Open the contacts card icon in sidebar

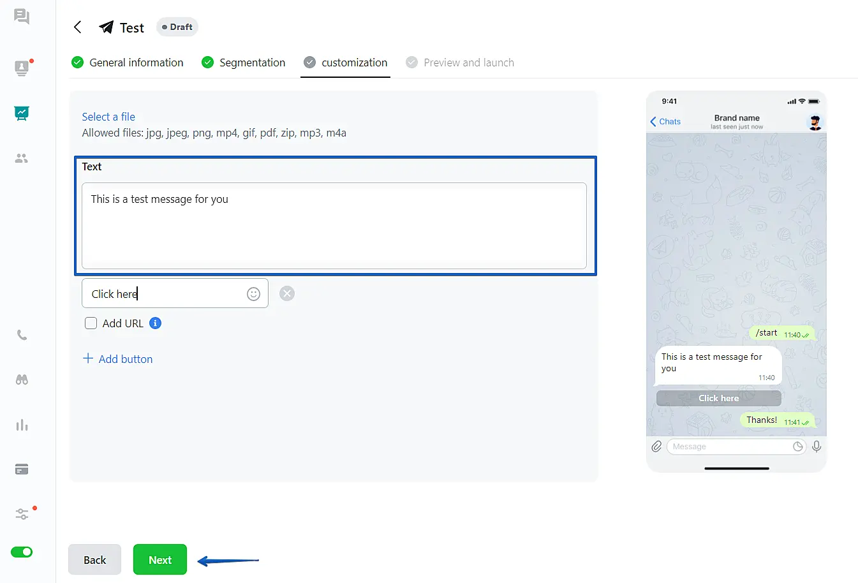(22, 68)
